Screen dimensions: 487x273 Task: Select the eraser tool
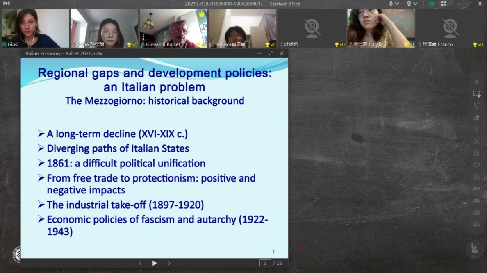point(476,118)
